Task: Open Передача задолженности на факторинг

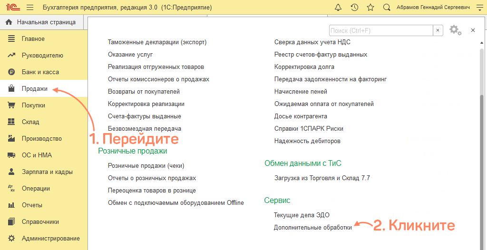Action: [x=331, y=79]
